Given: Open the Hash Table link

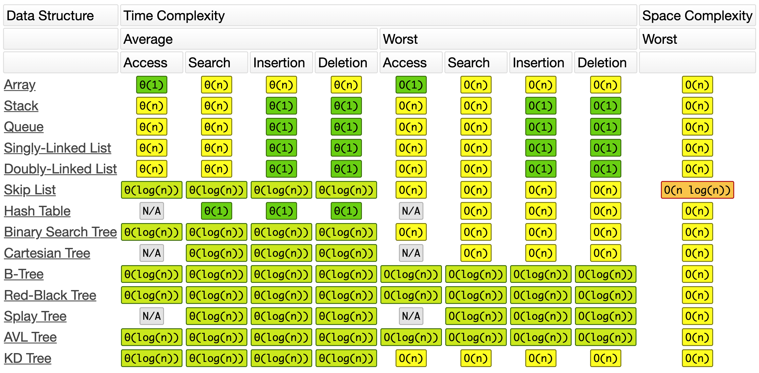Looking at the screenshot, I should tap(37, 211).
